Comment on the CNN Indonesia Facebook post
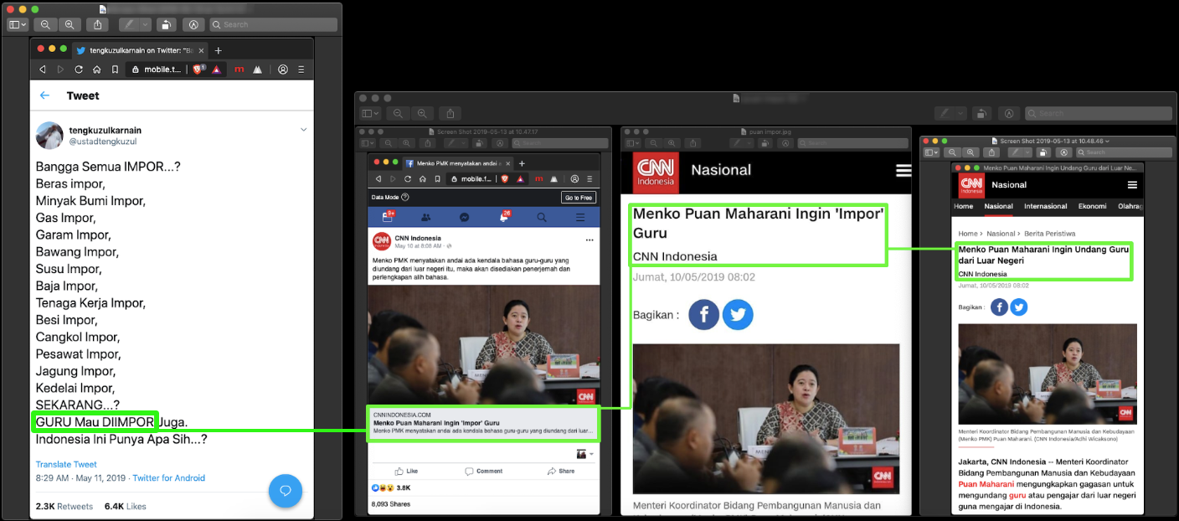1179x521 pixels. 484,471
